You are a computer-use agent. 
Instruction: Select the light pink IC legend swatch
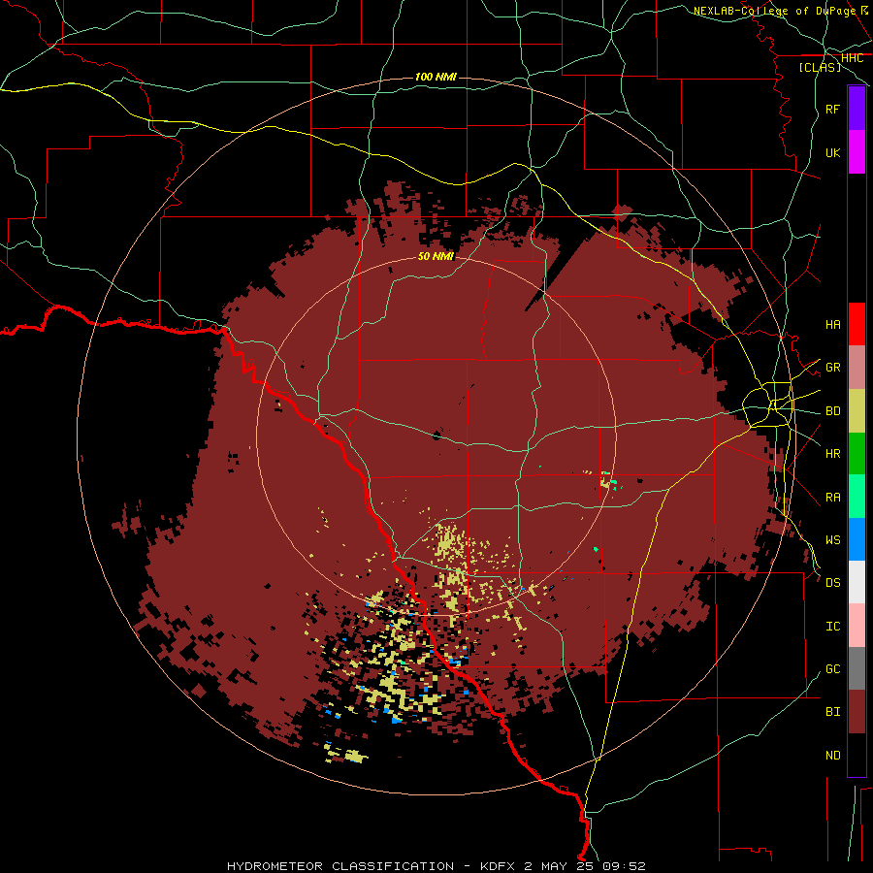857,626
